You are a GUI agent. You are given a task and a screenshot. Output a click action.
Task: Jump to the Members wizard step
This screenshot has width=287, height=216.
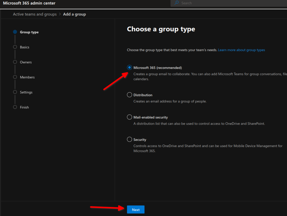tap(24, 77)
